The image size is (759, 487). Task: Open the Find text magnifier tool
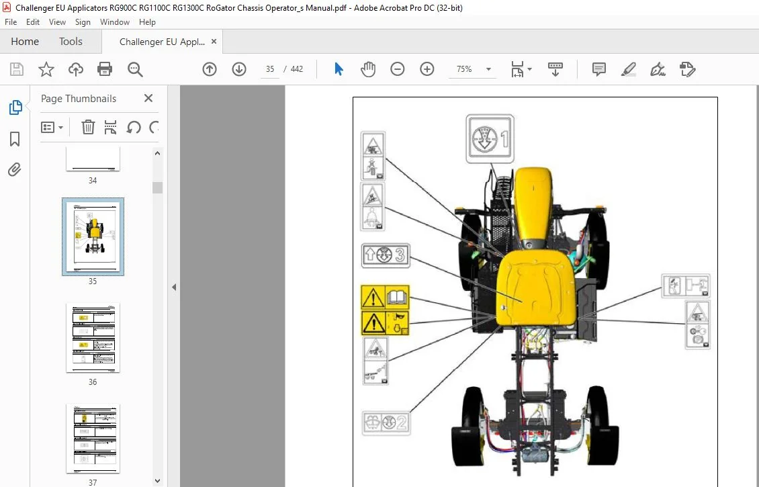click(x=135, y=69)
